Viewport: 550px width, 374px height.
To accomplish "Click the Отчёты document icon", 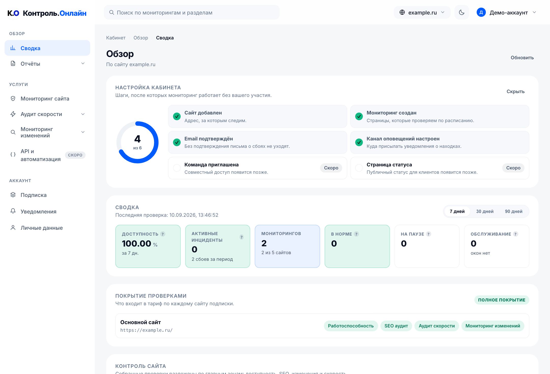I will [13, 64].
